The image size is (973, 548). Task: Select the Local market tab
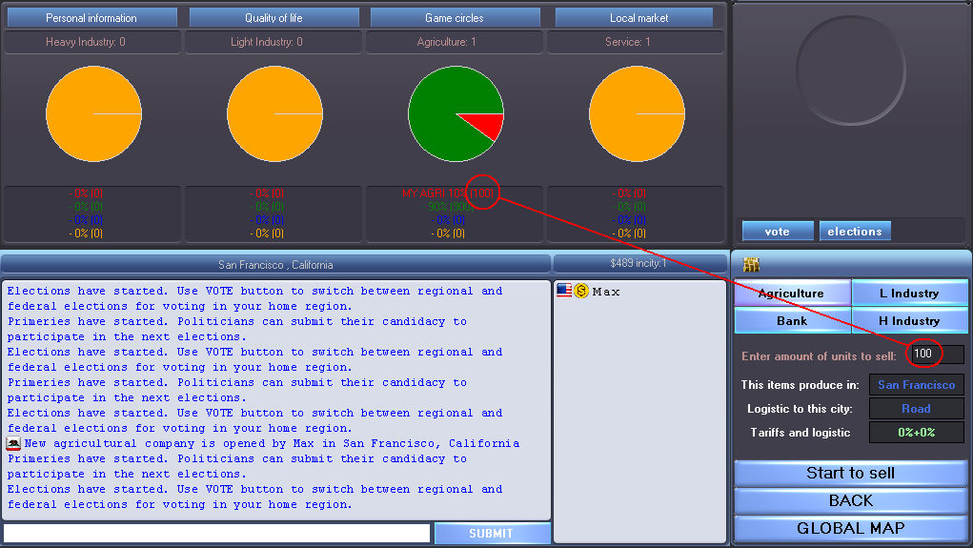tap(639, 18)
